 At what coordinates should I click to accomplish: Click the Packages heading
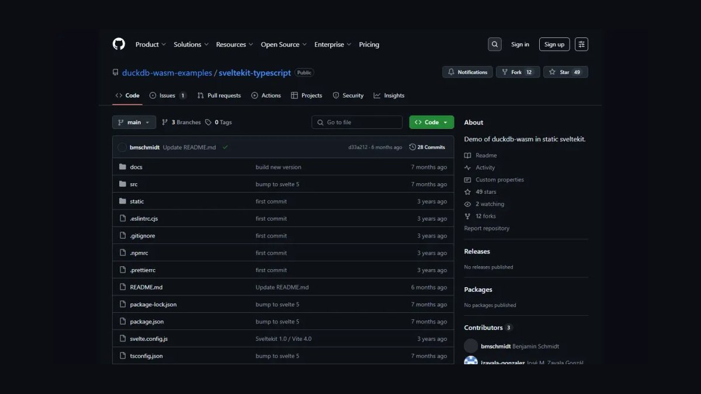coord(478,290)
